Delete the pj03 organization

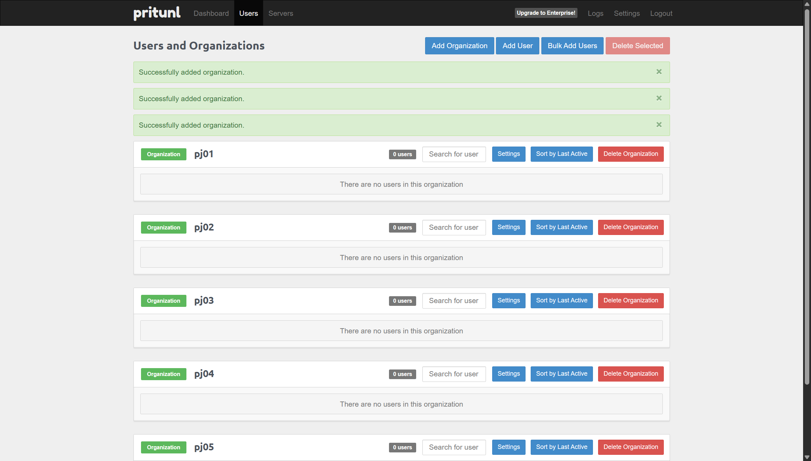click(630, 300)
